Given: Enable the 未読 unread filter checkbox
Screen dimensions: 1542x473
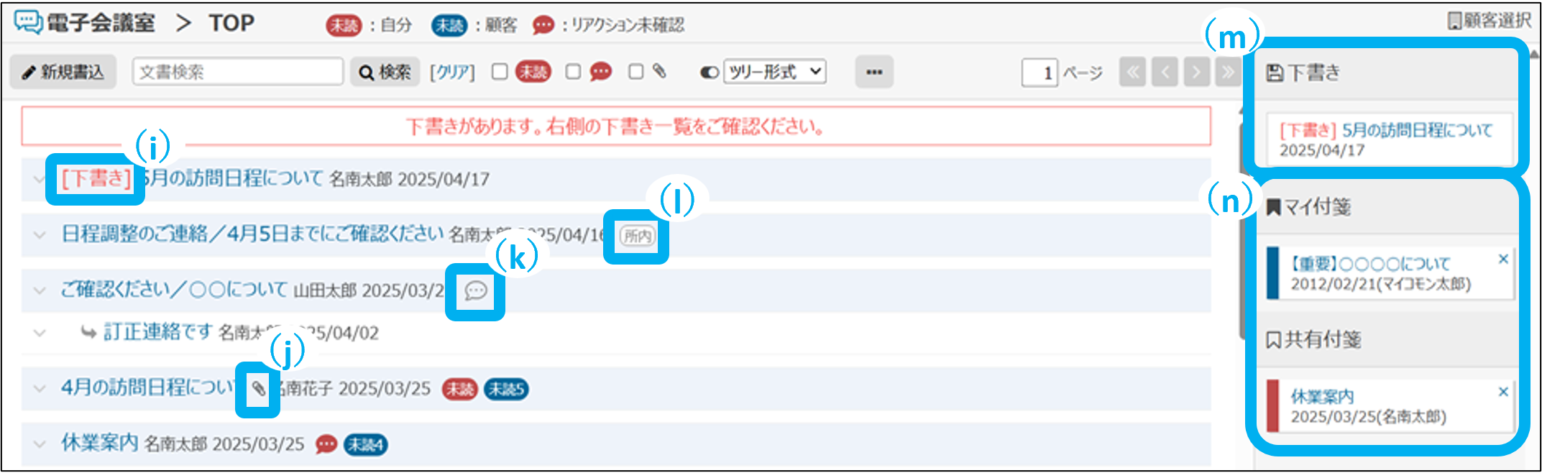Looking at the screenshot, I should 500,72.
